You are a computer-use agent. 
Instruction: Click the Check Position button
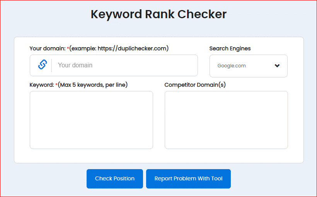coord(115,179)
